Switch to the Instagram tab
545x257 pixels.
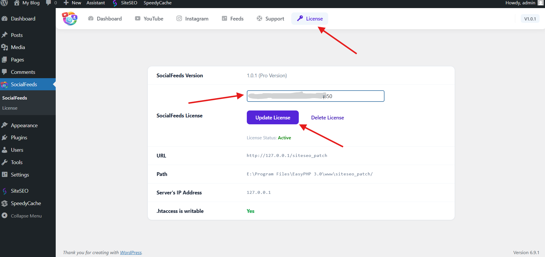(x=192, y=18)
